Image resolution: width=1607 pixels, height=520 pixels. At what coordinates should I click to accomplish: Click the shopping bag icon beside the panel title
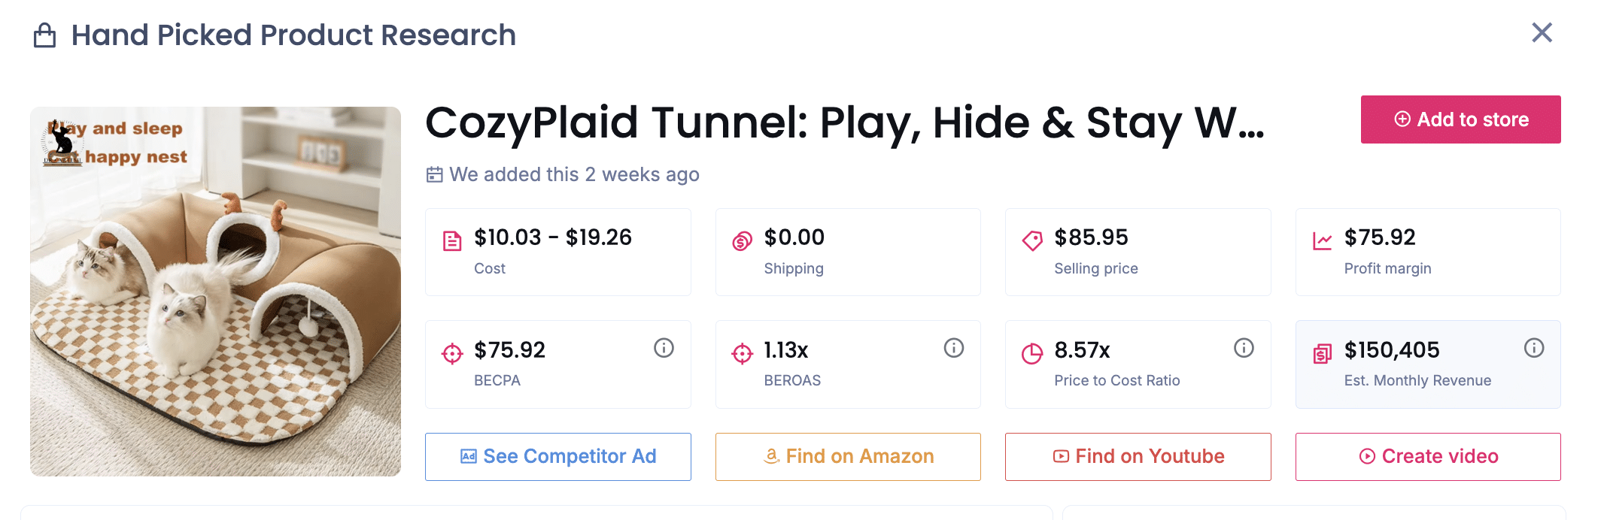point(44,35)
